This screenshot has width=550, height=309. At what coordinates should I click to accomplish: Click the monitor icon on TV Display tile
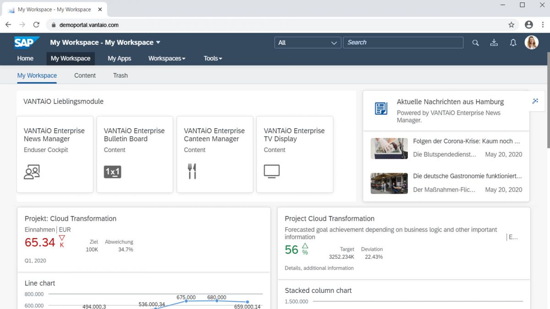pyautogui.click(x=272, y=171)
